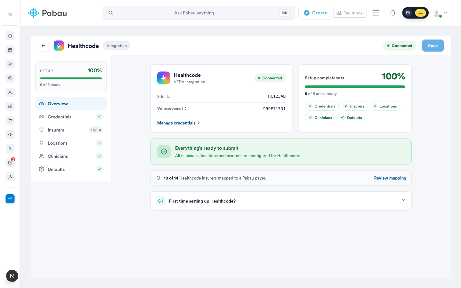This screenshot has height=288, width=461.
Task: Click the Healthcode logo in page header
Action: point(59,45)
